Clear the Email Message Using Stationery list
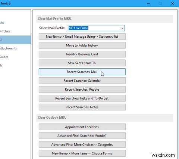 (82, 37)
